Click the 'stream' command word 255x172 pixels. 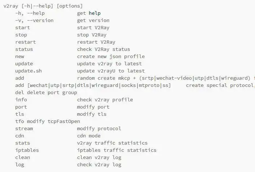tap(24, 129)
